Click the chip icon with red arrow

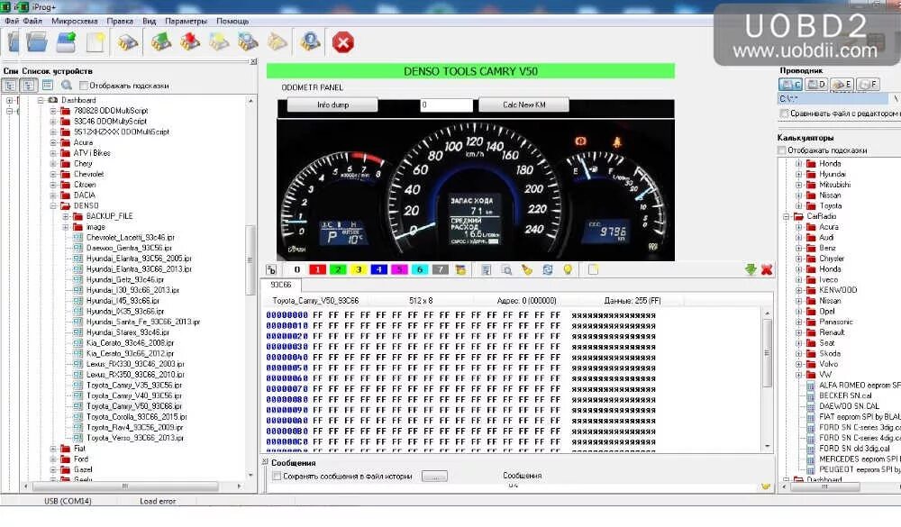click(x=190, y=42)
